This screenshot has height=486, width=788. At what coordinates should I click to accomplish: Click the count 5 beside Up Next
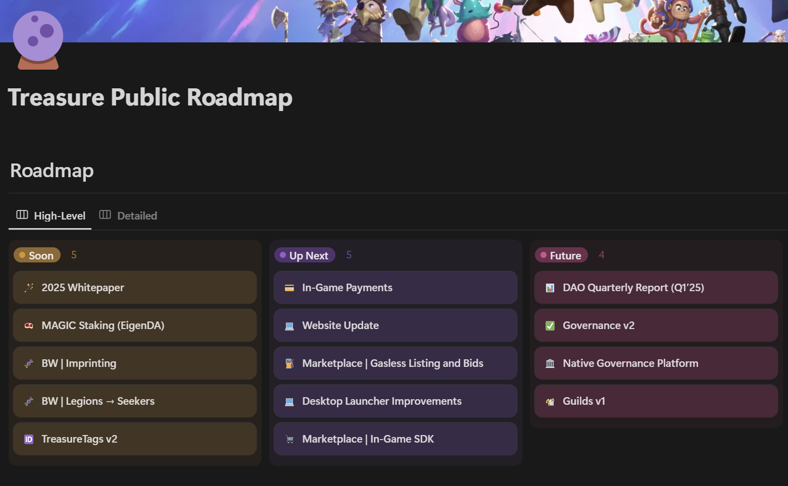click(349, 255)
